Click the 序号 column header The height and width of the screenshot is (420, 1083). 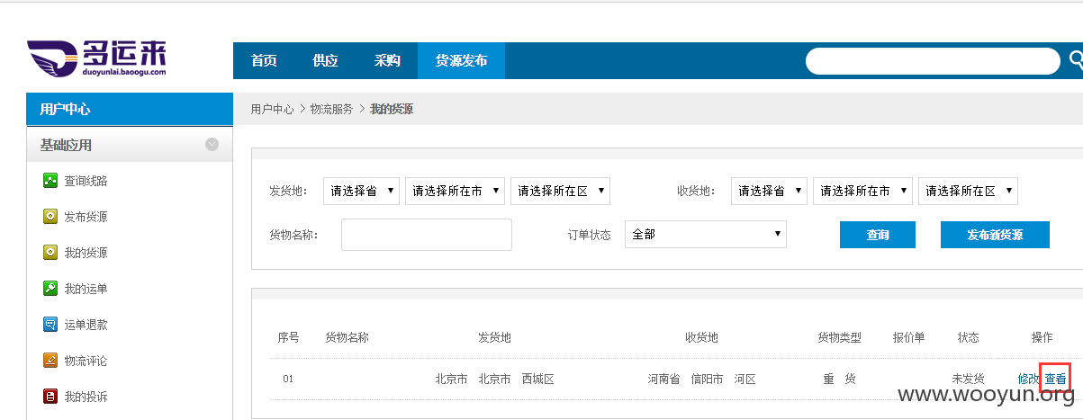(x=288, y=337)
